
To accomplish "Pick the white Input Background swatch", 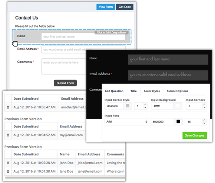I will (x=178, y=106).
